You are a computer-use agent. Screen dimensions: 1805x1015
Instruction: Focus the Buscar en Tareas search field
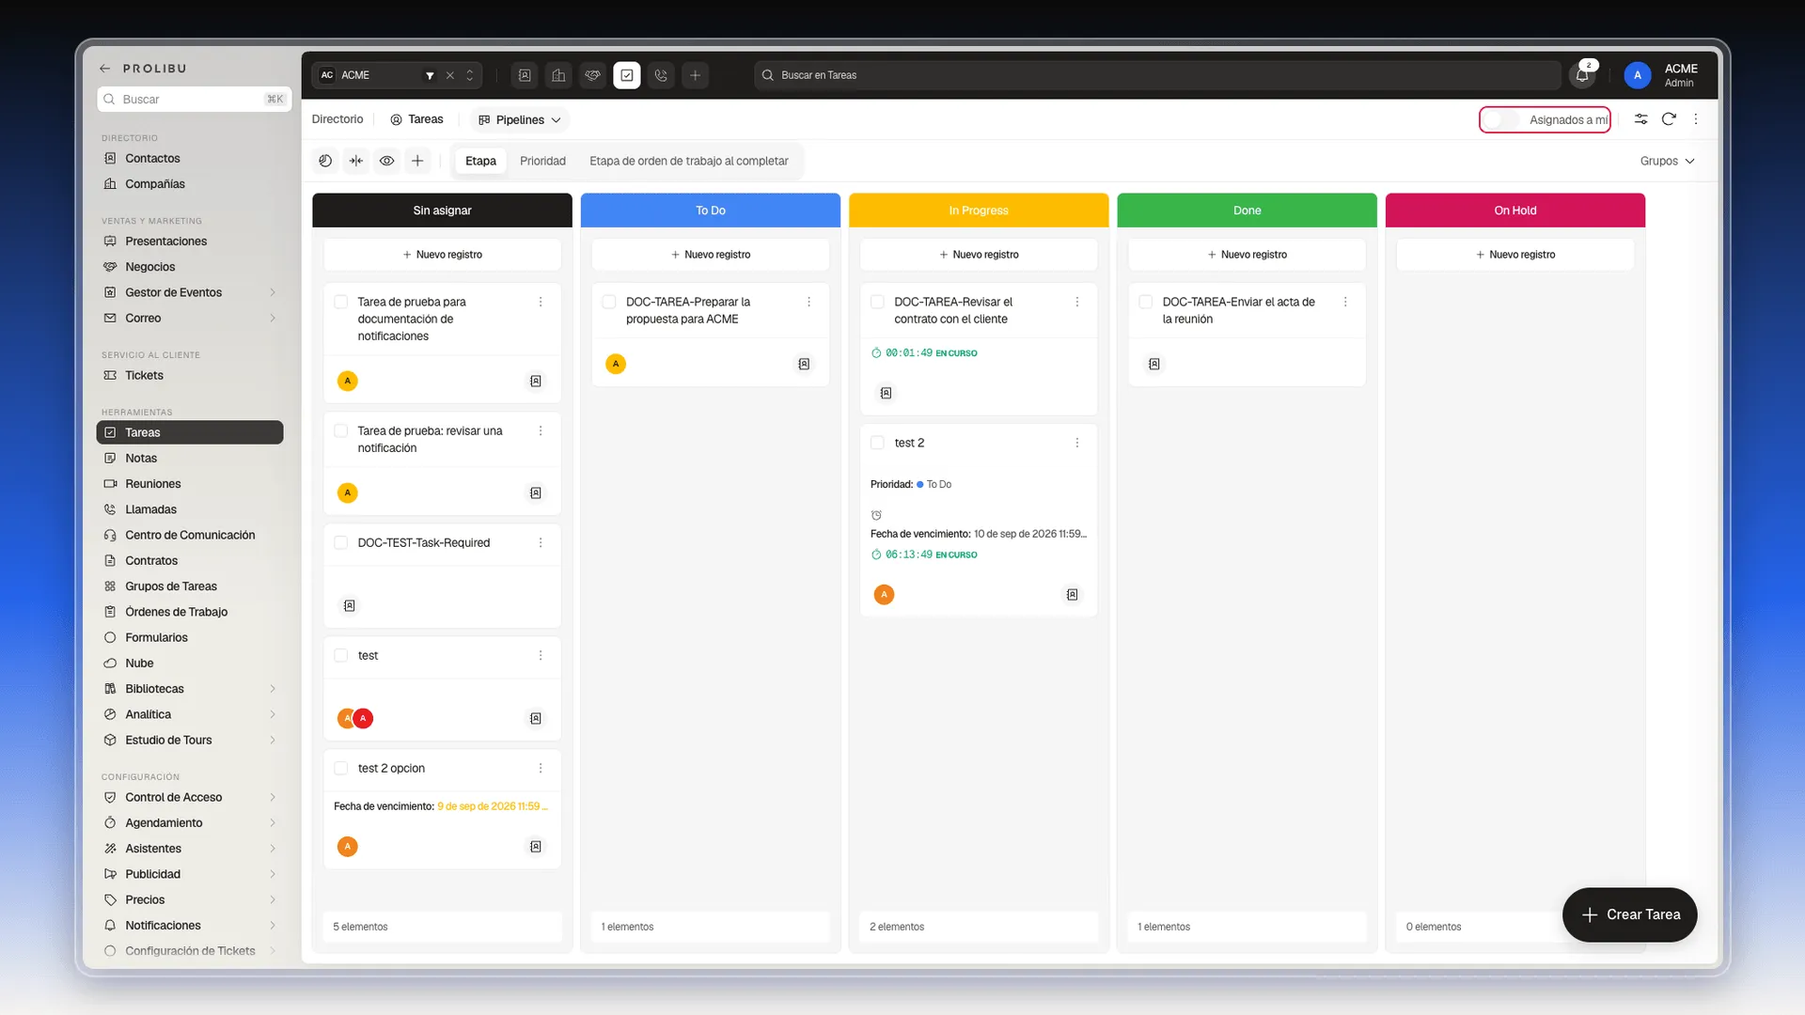[1156, 75]
